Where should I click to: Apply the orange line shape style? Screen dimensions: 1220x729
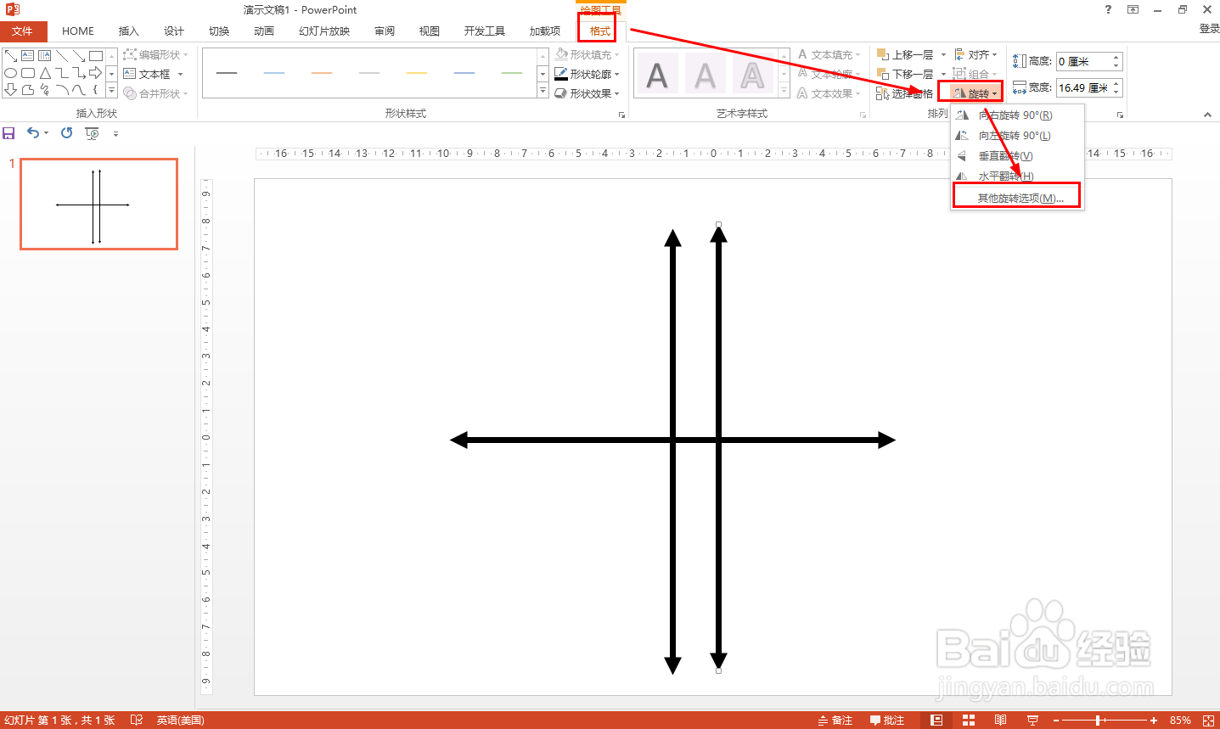[x=322, y=73]
